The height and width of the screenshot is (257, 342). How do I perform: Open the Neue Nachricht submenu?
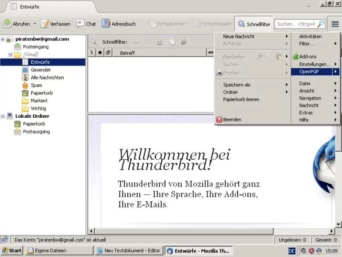(x=252, y=37)
